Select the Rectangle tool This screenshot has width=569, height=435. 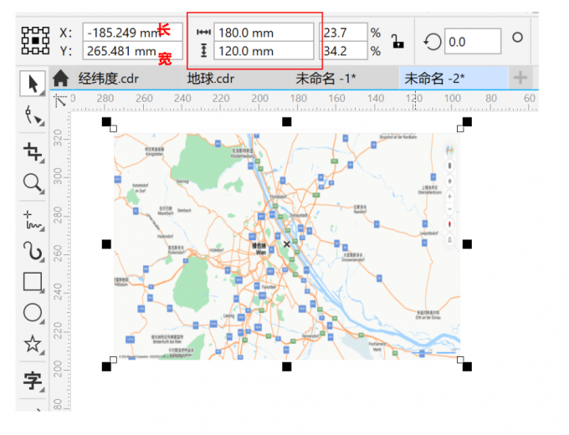coord(33,282)
